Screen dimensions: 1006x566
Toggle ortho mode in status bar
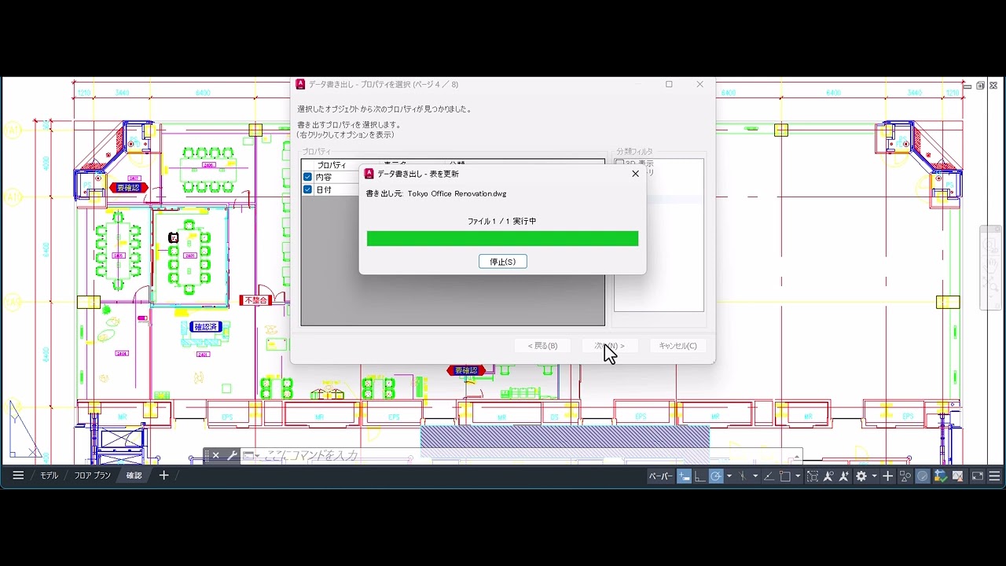click(699, 476)
